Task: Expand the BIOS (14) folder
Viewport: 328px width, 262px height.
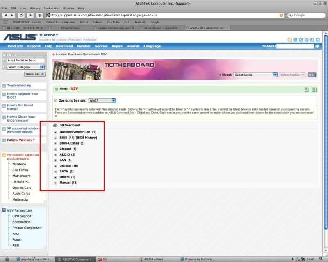Action: [55, 138]
